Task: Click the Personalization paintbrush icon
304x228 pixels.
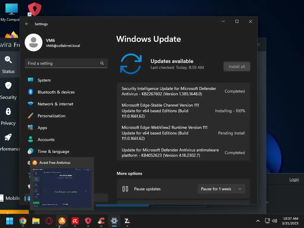Action: (x=31, y=115)
